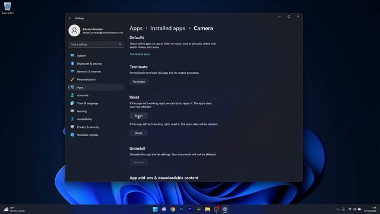Image resolution: width=380 pixels, height=214 pixels.
Task: Open Photoshop from taskbar
Action: coord(181,209)
